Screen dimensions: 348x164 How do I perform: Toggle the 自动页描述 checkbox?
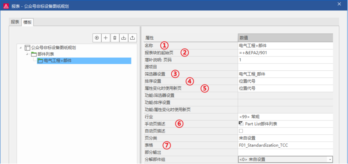click(241, 131)
